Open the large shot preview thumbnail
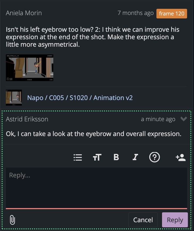This screenshot has height=231, width=194. (30, 68)
